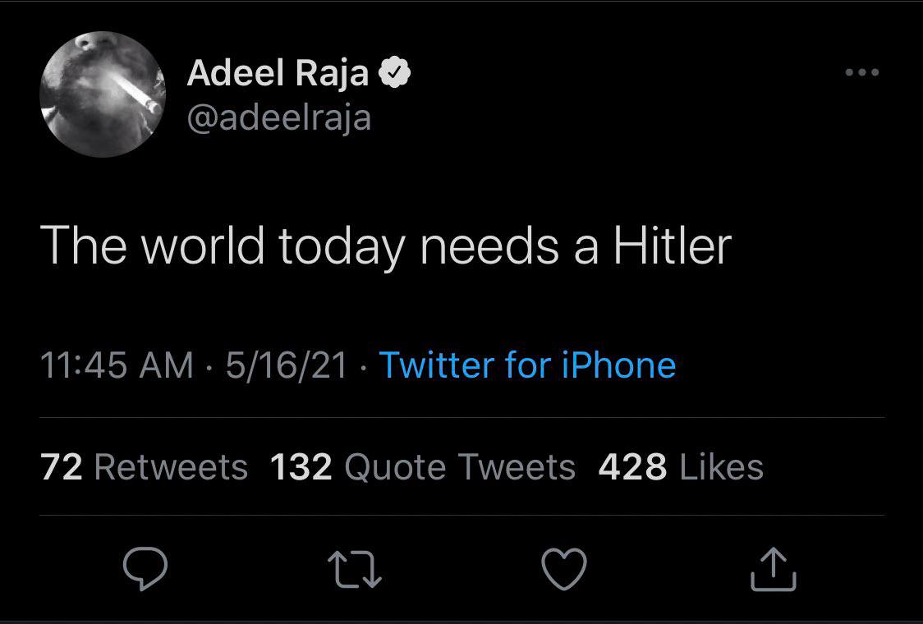This screenshot has width=923, height=624.
Task: Visit the @adeelraja handle
Action: pyautogui.click(x=279, y=118)
